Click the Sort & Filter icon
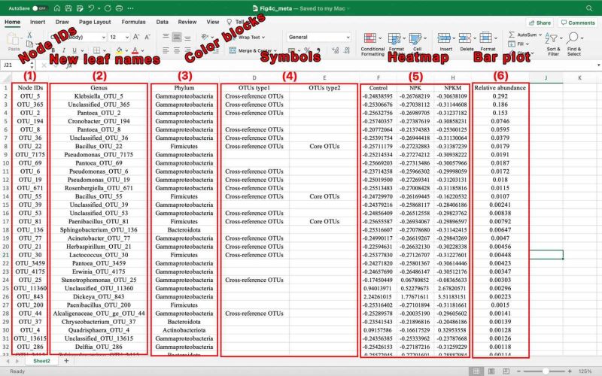The image size is (602, 376). [552, 39]
